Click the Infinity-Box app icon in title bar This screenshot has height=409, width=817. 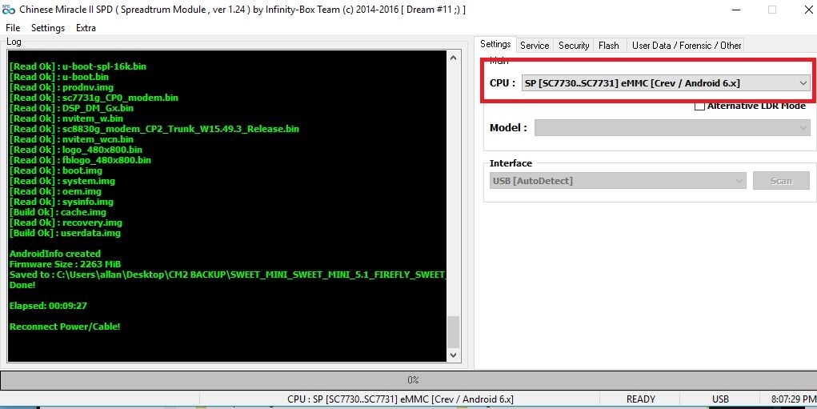pyautogui.click(x=9, y=9)
